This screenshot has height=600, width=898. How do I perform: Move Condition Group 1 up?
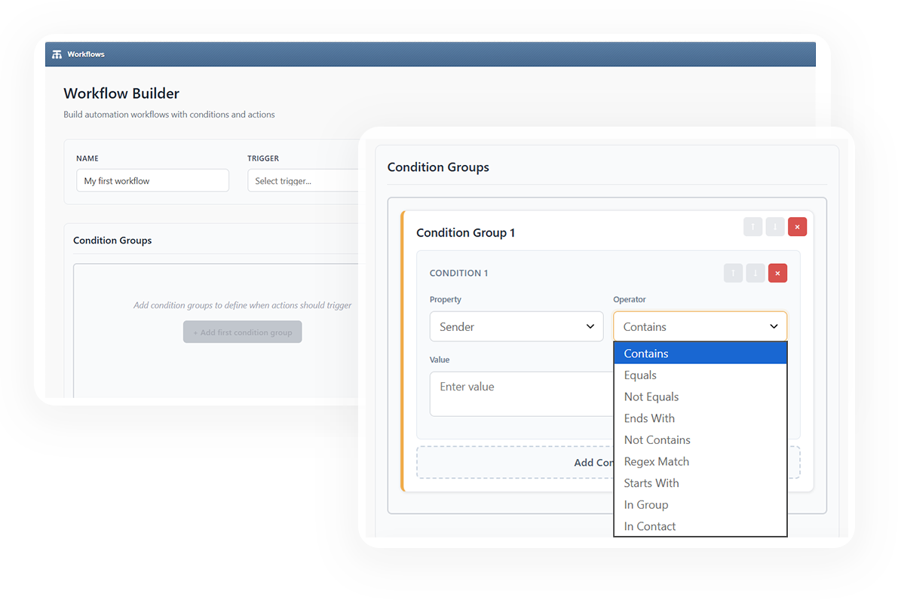click(x=752, y=227)
